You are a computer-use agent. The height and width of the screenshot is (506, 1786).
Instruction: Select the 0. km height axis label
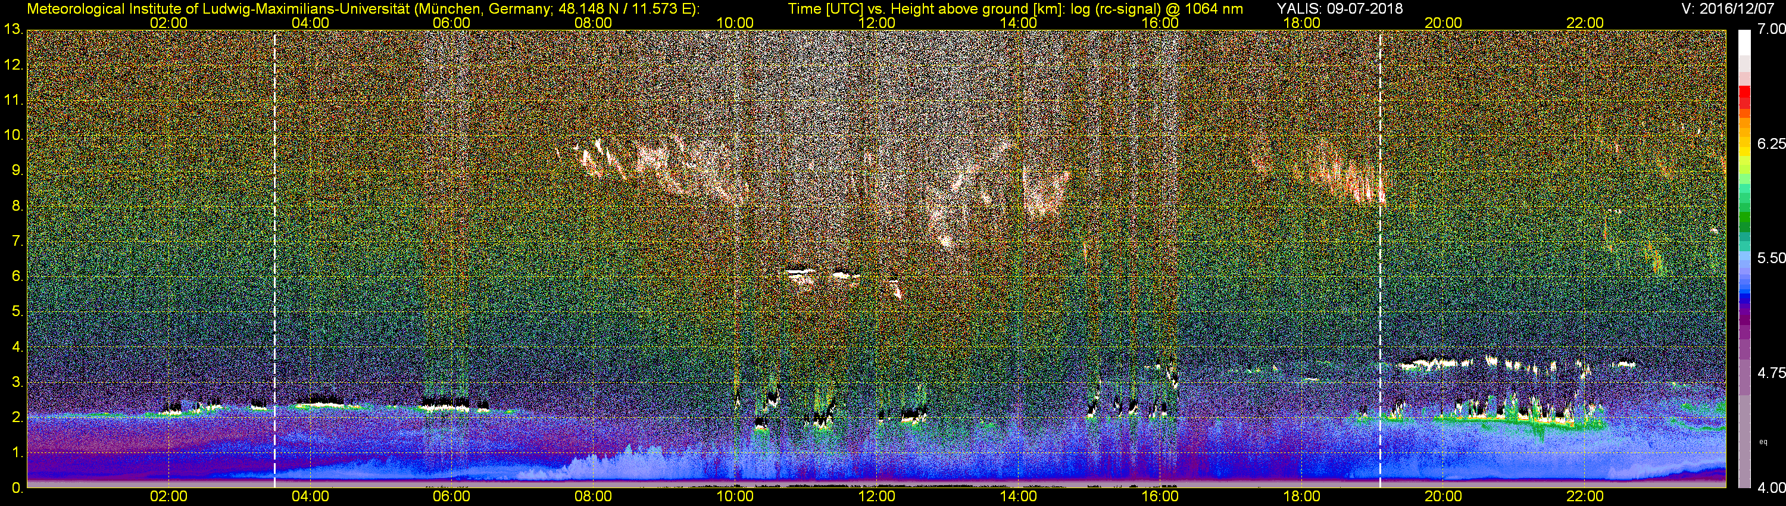coord(17,488)
